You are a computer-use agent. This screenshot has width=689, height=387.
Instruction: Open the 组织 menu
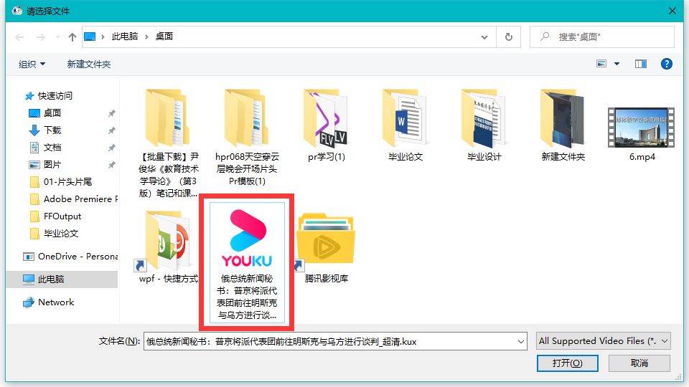coord(32,64)
